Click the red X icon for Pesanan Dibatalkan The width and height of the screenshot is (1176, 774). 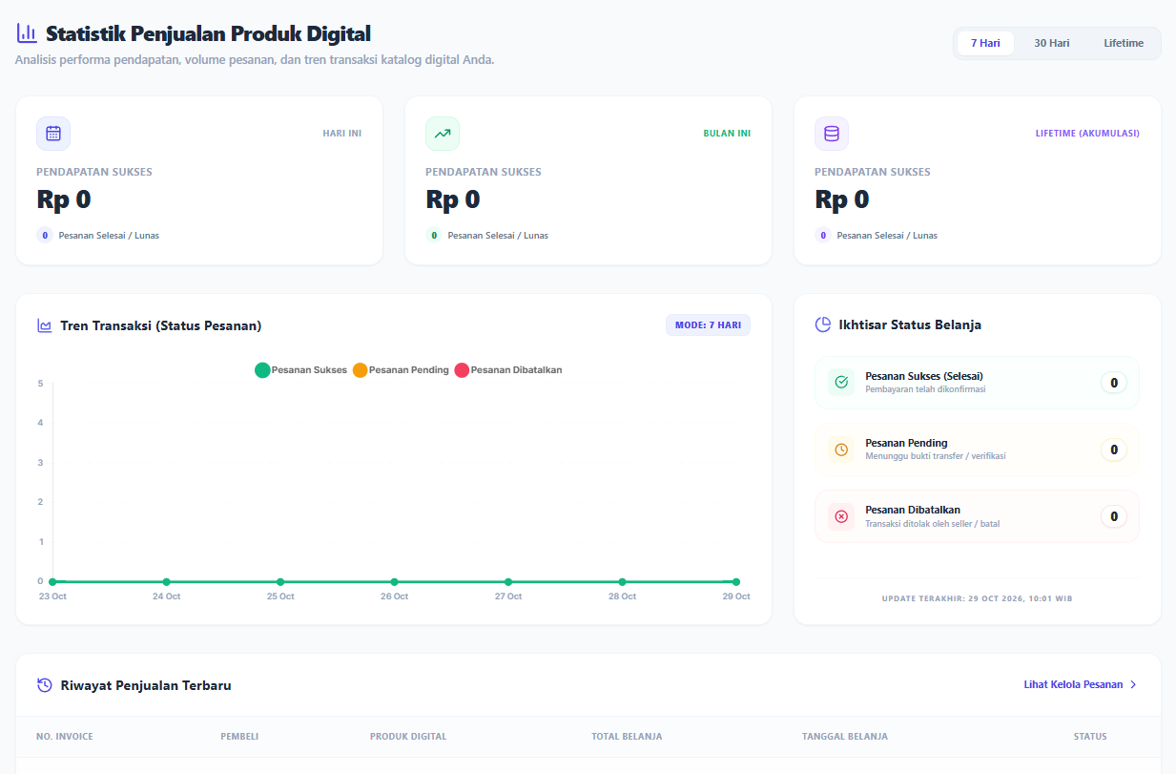click(841, 516)
